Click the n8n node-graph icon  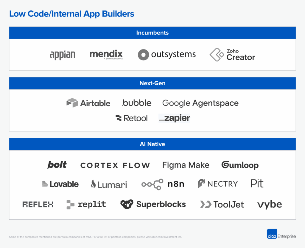pyautogui.click(x=152, y=184)
